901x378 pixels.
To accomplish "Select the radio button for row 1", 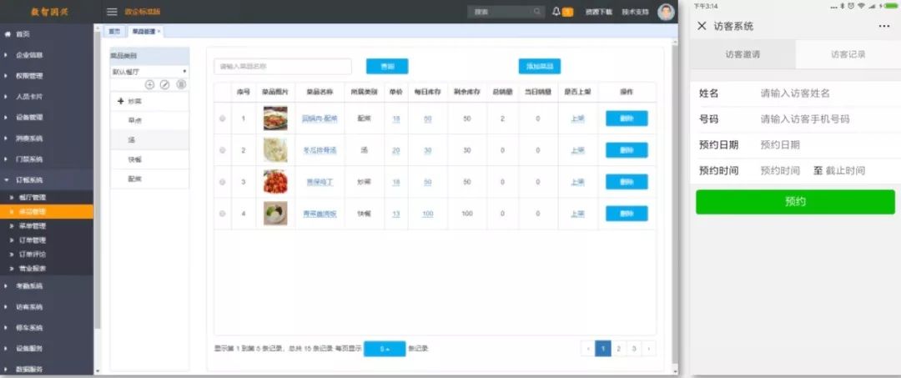I will tap(222, 118).
